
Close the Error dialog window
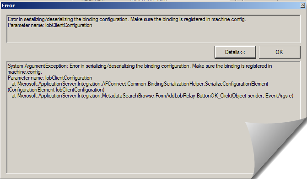click(x=303, y=5)
